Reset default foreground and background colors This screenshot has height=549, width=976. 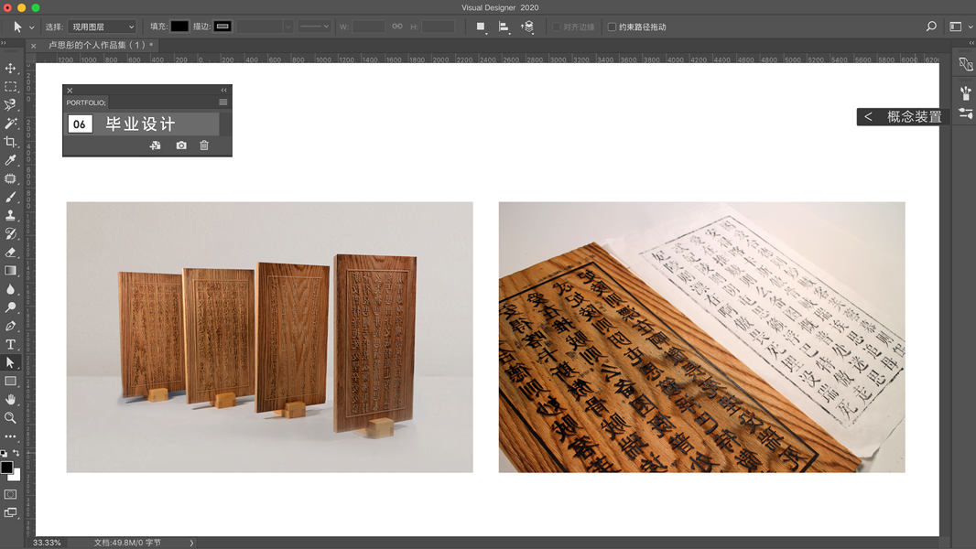click(x=4, y=454)
